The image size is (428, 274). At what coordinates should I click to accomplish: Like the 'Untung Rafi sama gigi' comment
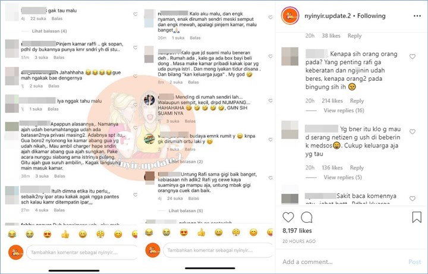(x=270, y=178)
